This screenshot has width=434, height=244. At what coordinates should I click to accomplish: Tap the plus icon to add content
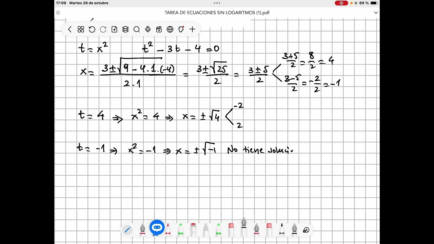[192, 29]
